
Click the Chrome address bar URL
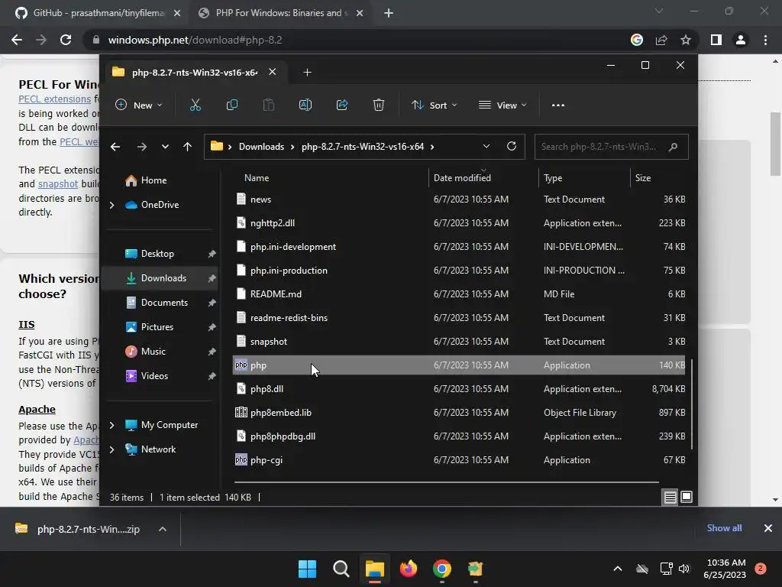tap(195, 40)
